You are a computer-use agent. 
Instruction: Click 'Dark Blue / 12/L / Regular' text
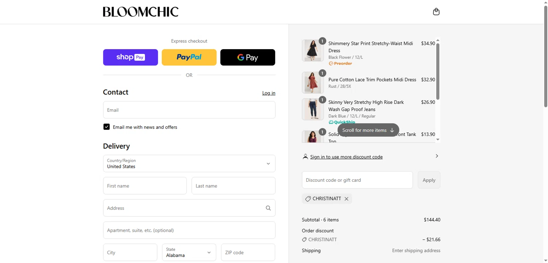pos(352,116)
